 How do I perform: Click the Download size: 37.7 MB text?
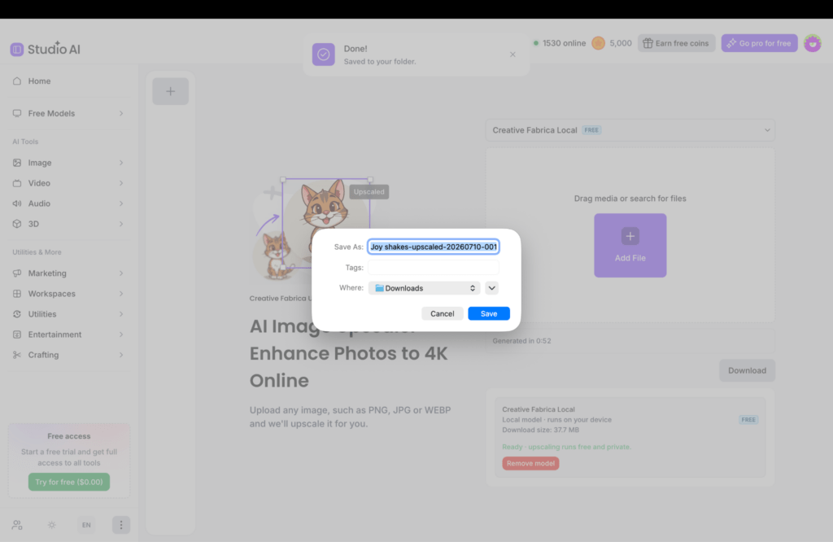(541, 430)
